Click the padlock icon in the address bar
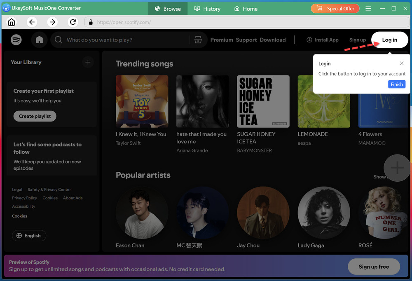Viewport: 412px width, 281px height. click(x=91, y=22)
